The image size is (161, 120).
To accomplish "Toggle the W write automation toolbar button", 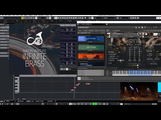I will tap(32, 18).
